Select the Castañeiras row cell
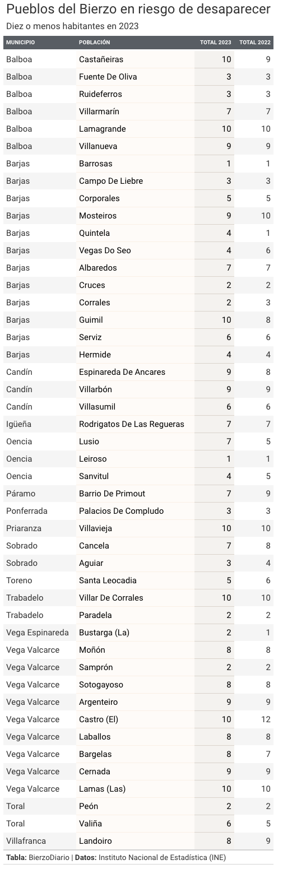This screenshot has width=283, height=869. click(101, 59)
